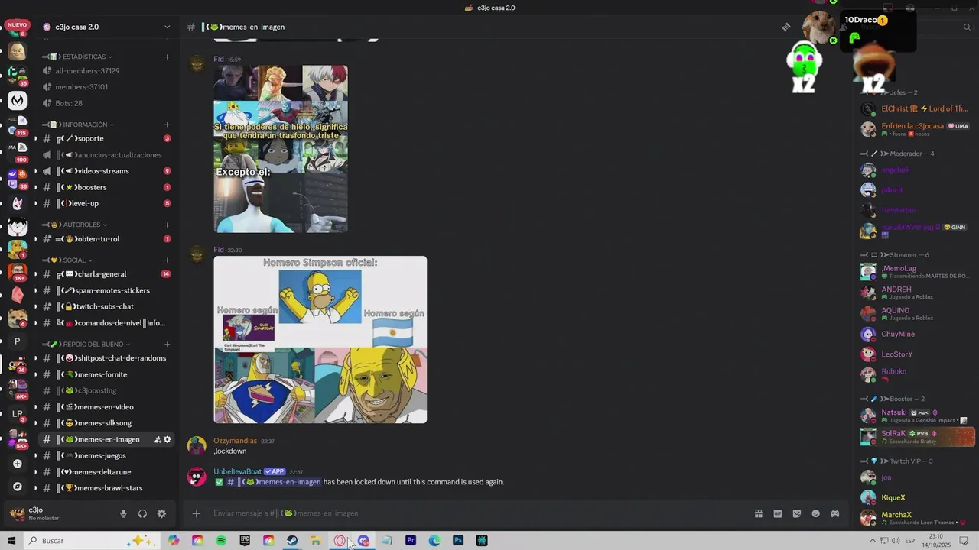This screenshot has width=979, height=550.
Task: Add a channel to REPOIO DEL BUENO category
Action: [167, 345]
